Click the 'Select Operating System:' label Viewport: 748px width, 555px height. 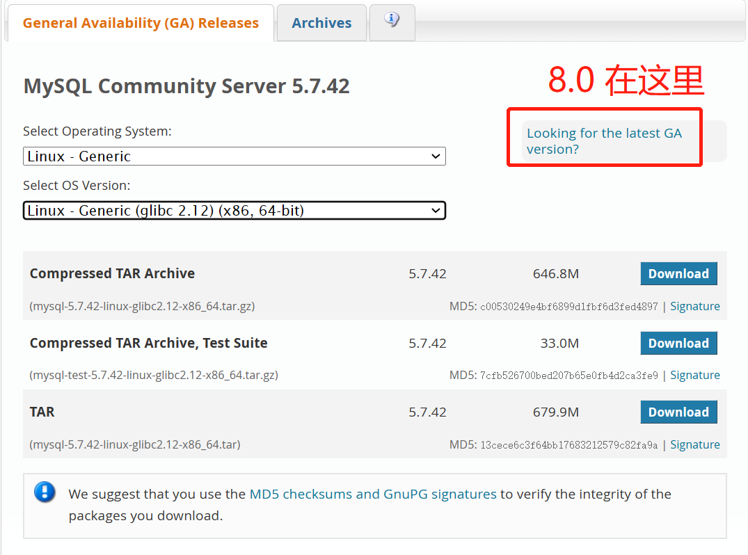(97, 131)
